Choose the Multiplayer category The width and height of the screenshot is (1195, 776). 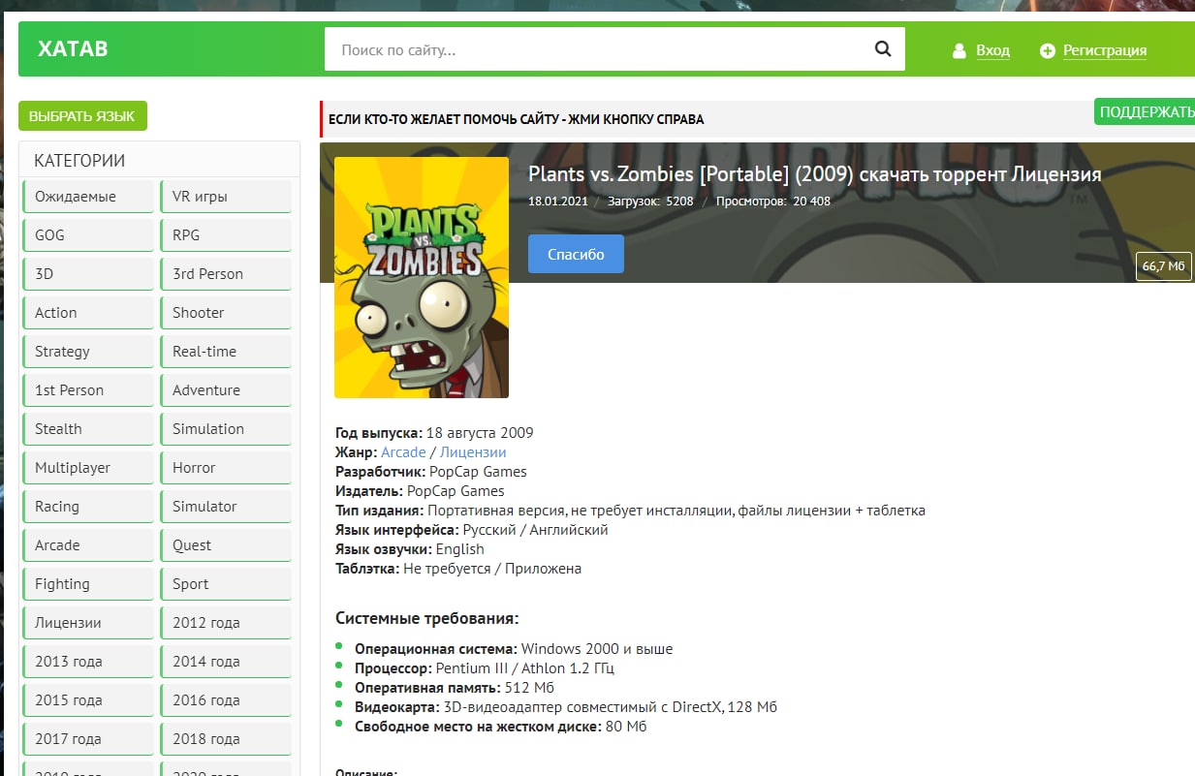(88, 467)
